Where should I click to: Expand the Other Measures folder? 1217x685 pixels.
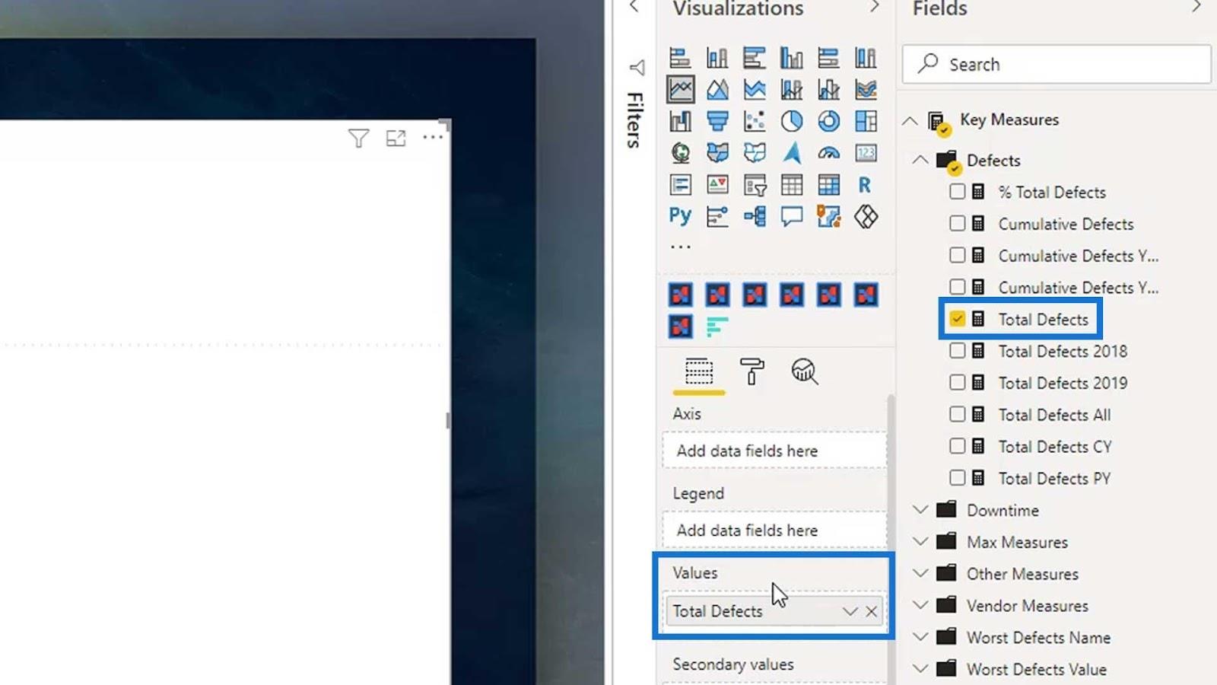click(x=920, y=573)
